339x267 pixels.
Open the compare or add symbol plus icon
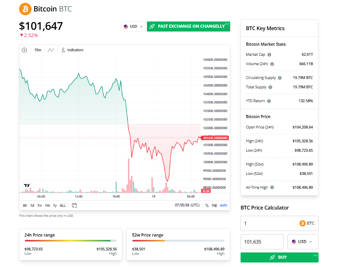(x=24, y=50)
